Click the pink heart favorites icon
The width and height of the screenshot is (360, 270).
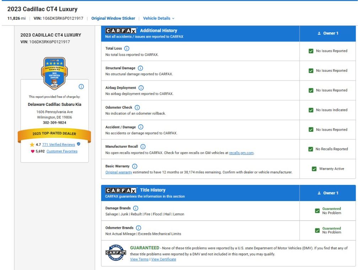click(33, 151)
